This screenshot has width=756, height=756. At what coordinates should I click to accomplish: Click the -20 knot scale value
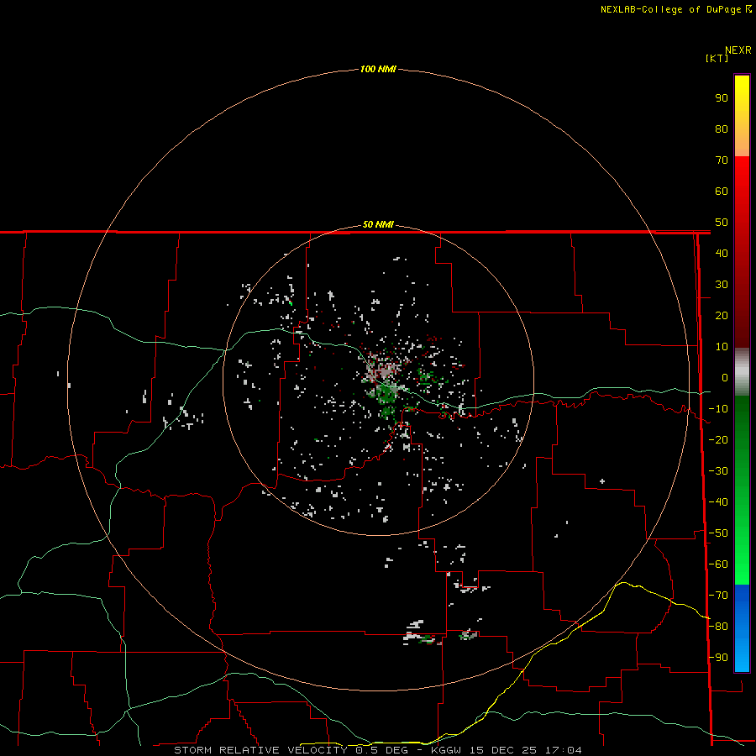coord(718,439)
